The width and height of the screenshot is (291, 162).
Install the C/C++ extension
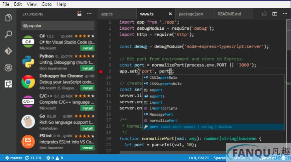88,108
